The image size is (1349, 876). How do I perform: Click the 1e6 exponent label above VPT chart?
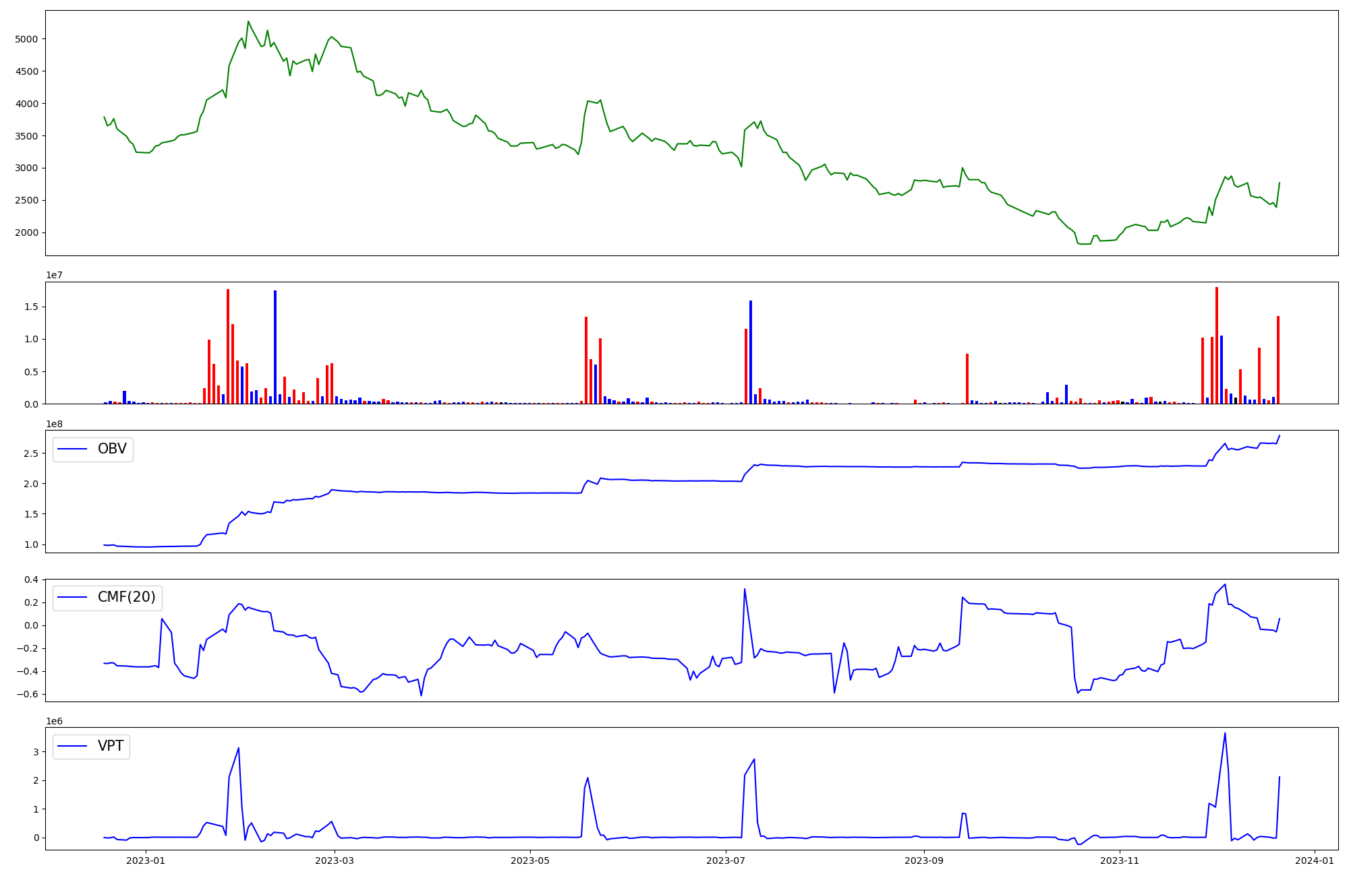pyautogui.click(x=55, y=722)
